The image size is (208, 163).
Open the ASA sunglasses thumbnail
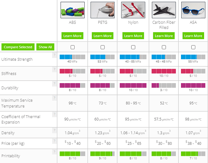click(x=193, y=10)
